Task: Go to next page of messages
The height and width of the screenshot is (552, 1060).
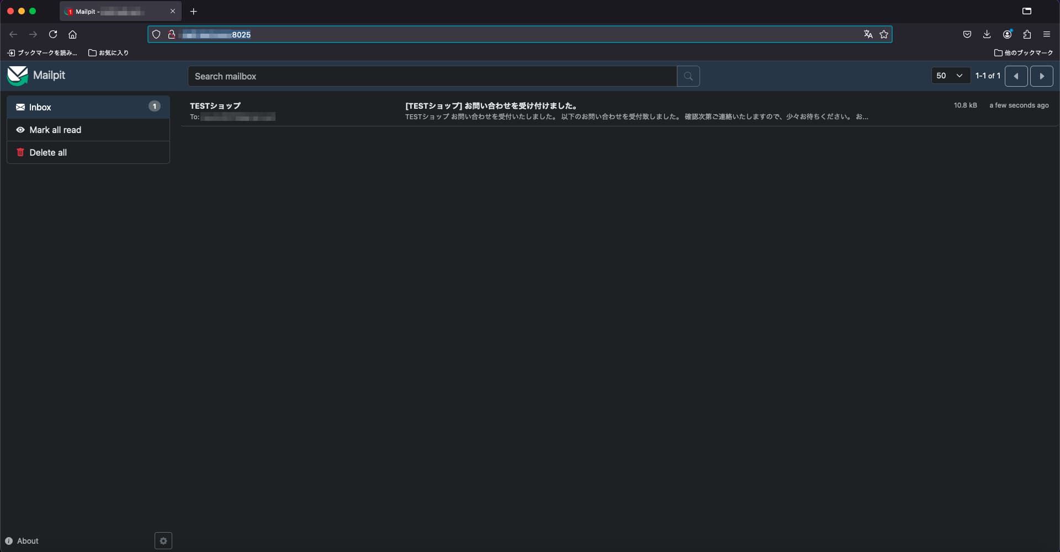Action: [1042, 76]
